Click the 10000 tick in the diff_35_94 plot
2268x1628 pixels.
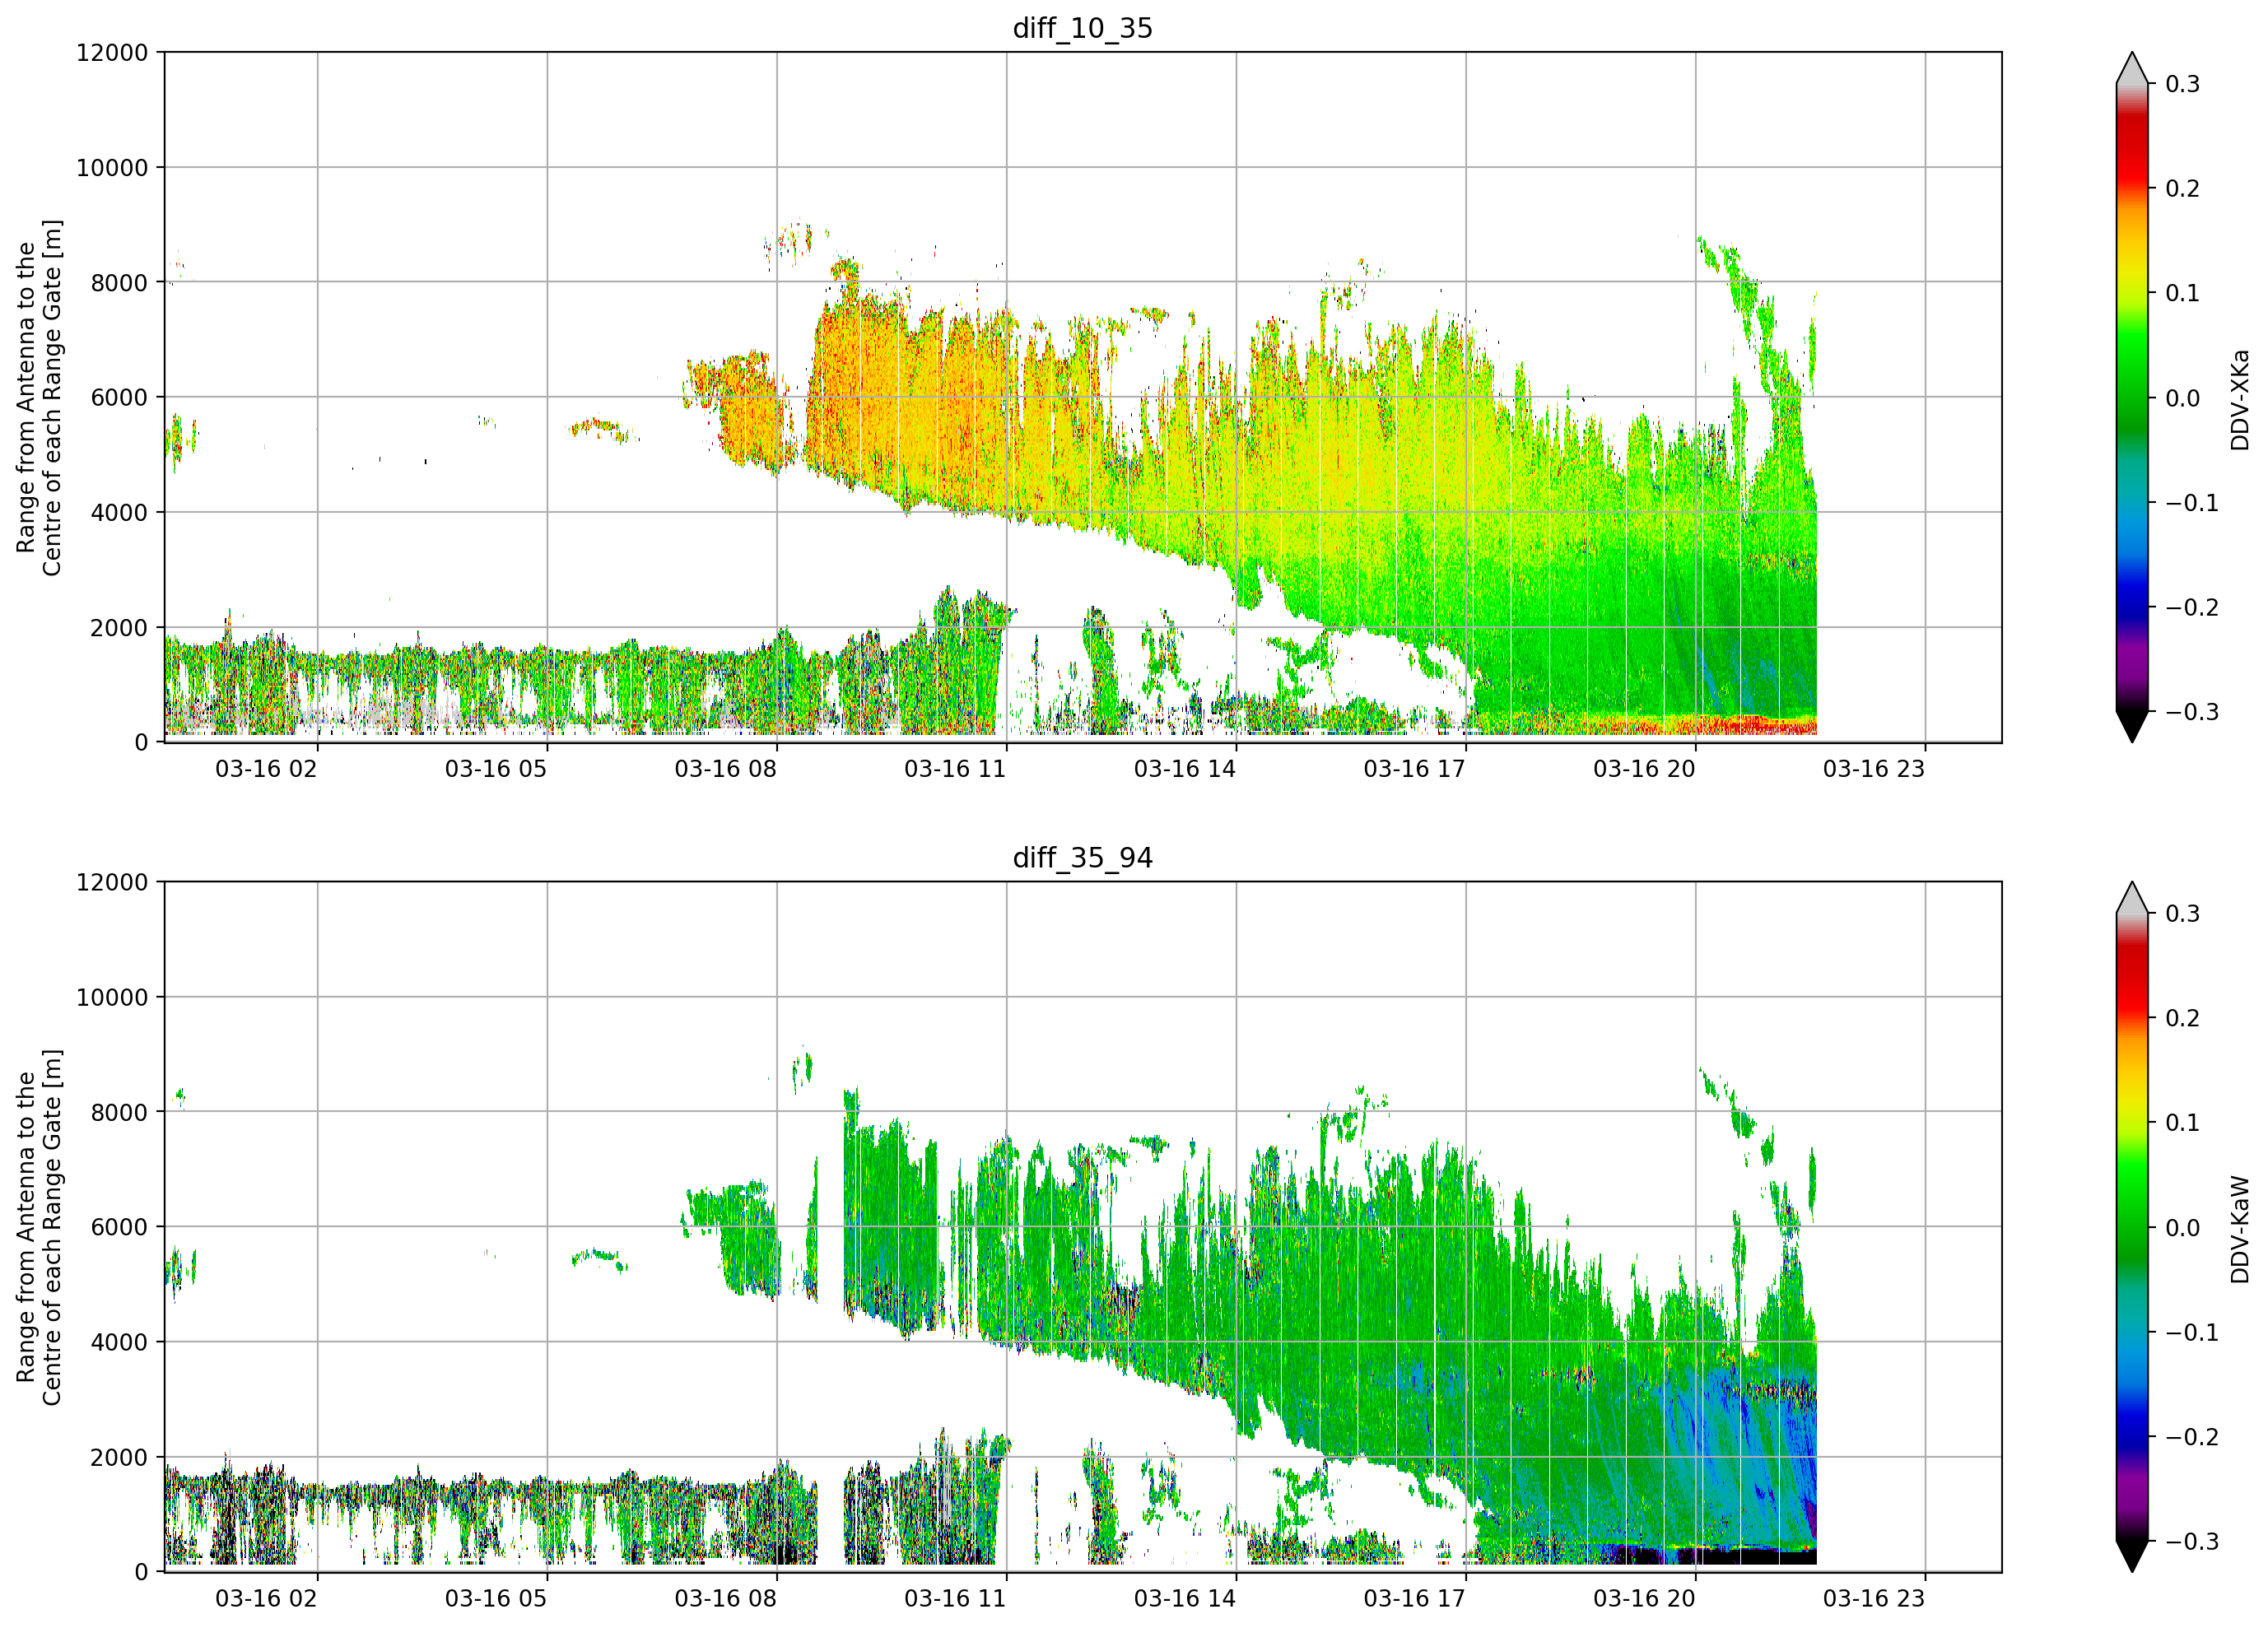click(x=112, y=997)
